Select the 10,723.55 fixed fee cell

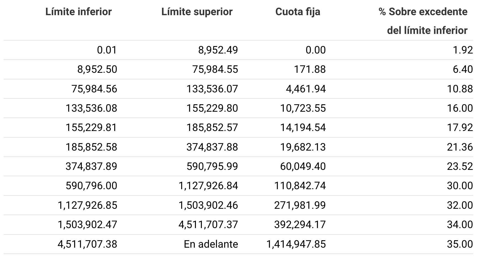pyautogui.click(x=303, y=108)
